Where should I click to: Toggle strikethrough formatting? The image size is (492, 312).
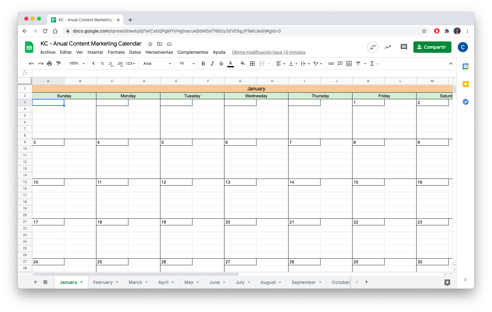click(x=221, y=64)
